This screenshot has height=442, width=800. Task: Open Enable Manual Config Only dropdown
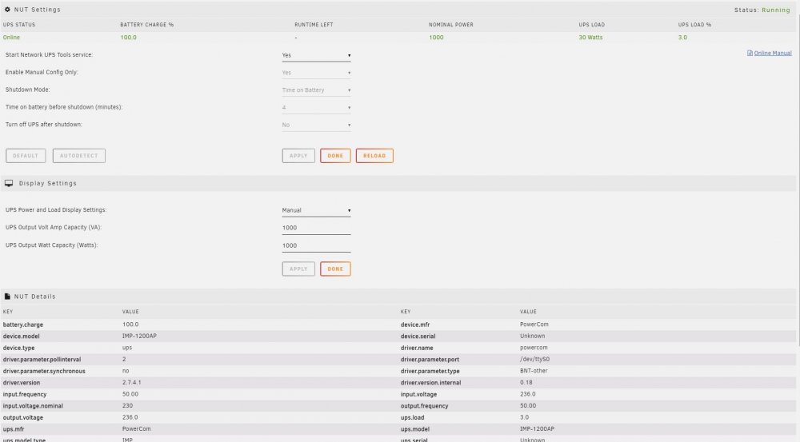pyautogui.click(x=316, y=73)
